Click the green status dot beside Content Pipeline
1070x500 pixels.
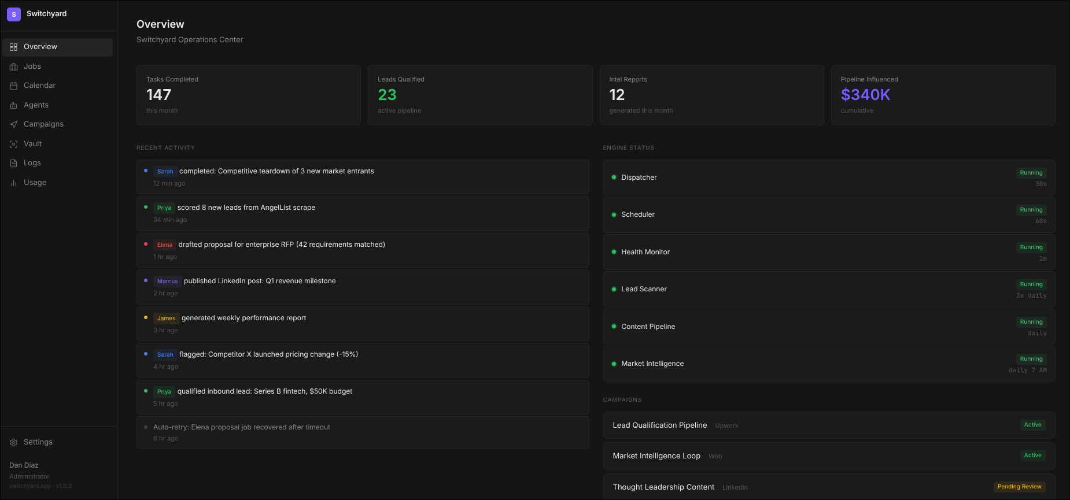point(614,327)
